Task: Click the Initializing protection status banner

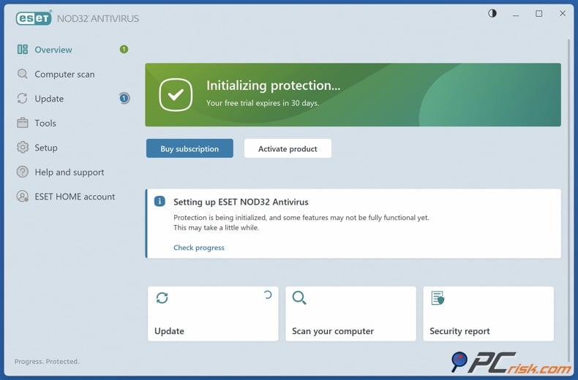Action: click(353, 94)
